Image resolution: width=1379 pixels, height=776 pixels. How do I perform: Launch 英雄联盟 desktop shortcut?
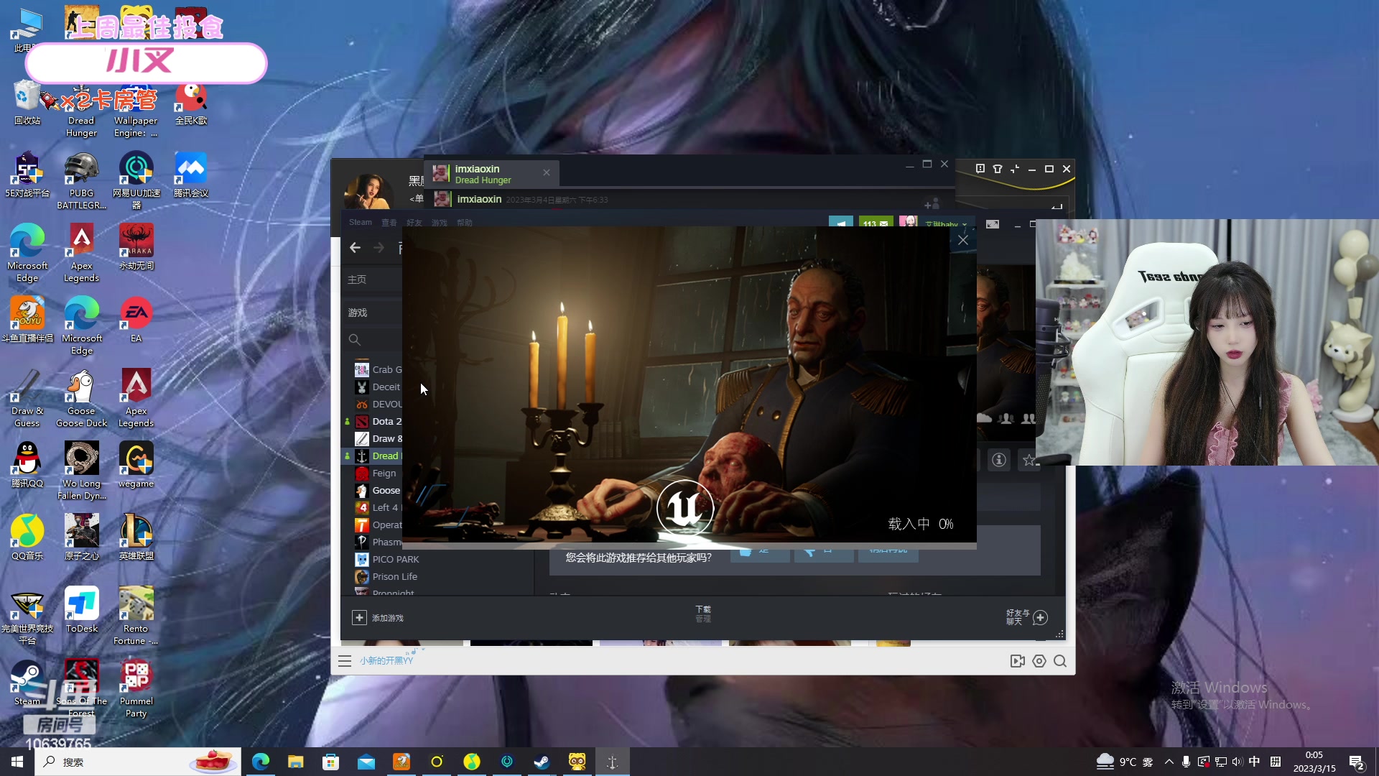click(136, 537)
